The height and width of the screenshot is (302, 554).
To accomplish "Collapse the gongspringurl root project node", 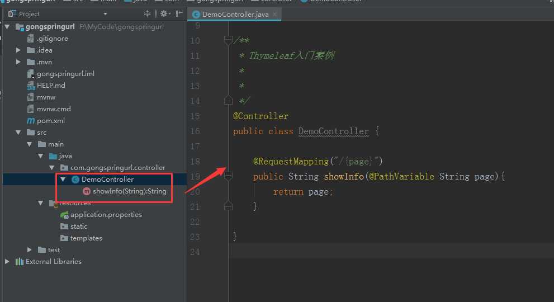I will pyautogui.click(x=7, y=27).
